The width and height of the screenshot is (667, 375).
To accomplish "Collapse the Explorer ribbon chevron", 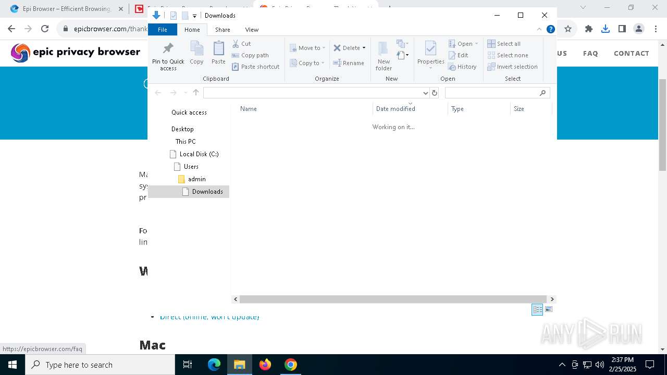I will [x=539, y=29].
